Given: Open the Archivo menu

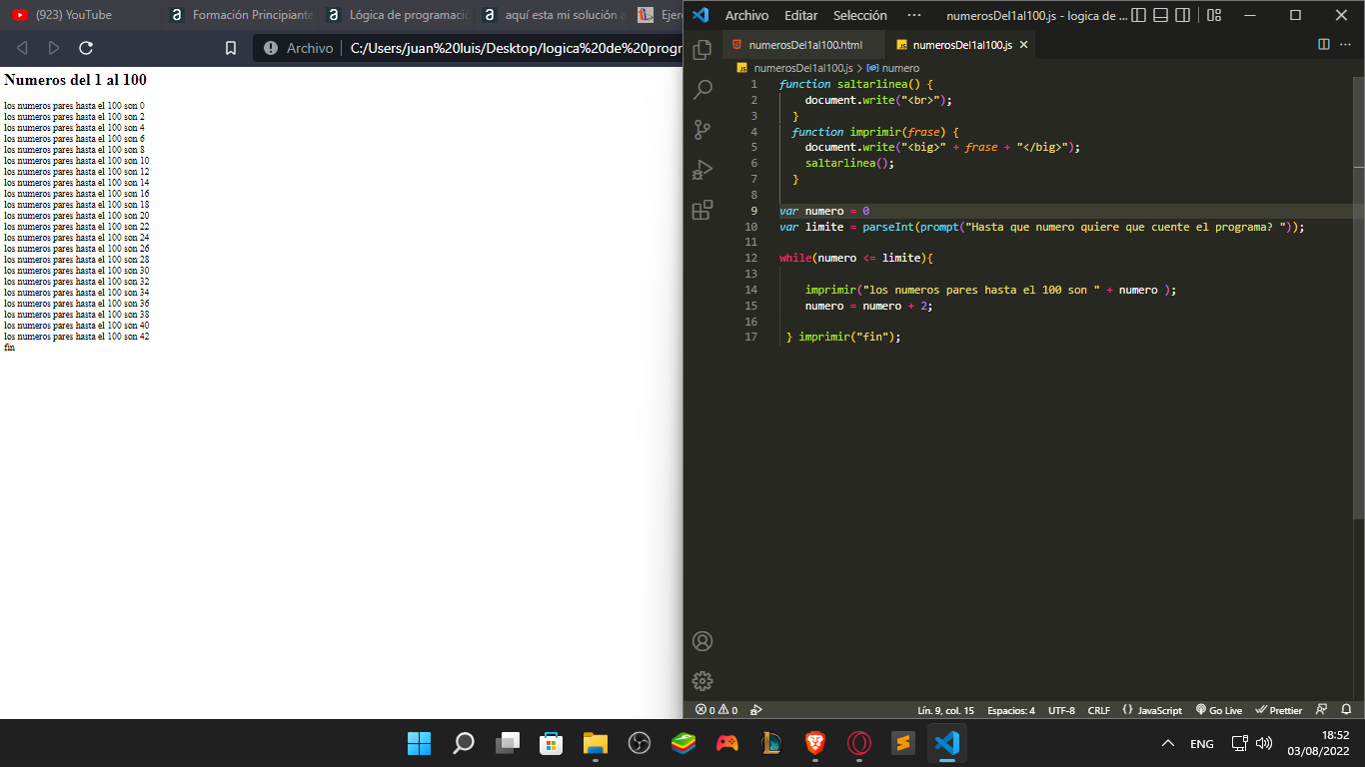Looking at the screenshot, I should [x=746, y=15].
